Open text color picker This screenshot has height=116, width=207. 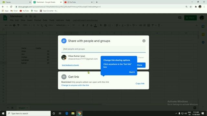[x=95, y=25]
